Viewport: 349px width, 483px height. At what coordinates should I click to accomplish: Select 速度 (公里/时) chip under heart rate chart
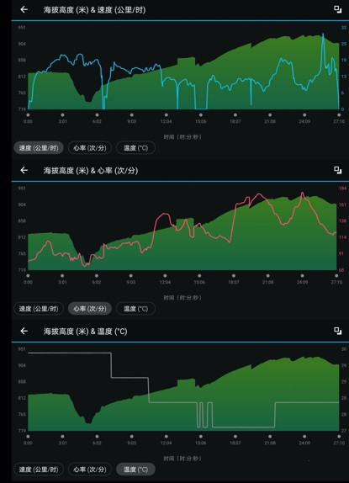click(39, 309)
